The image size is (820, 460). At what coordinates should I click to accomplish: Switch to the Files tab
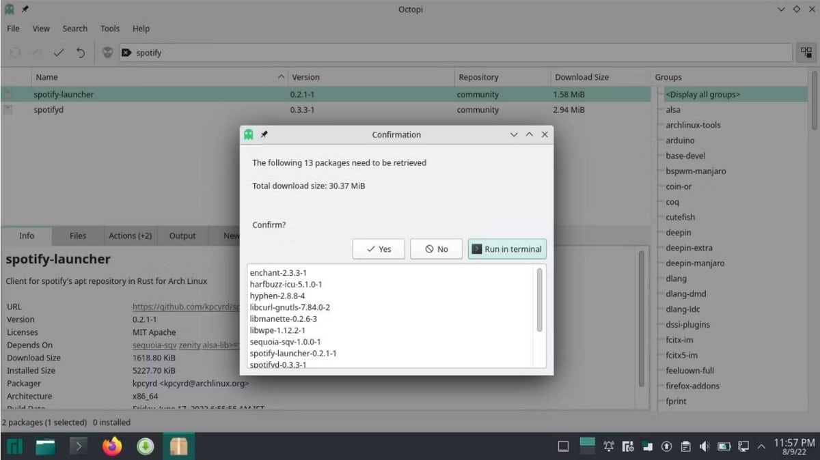coord(77,235)
